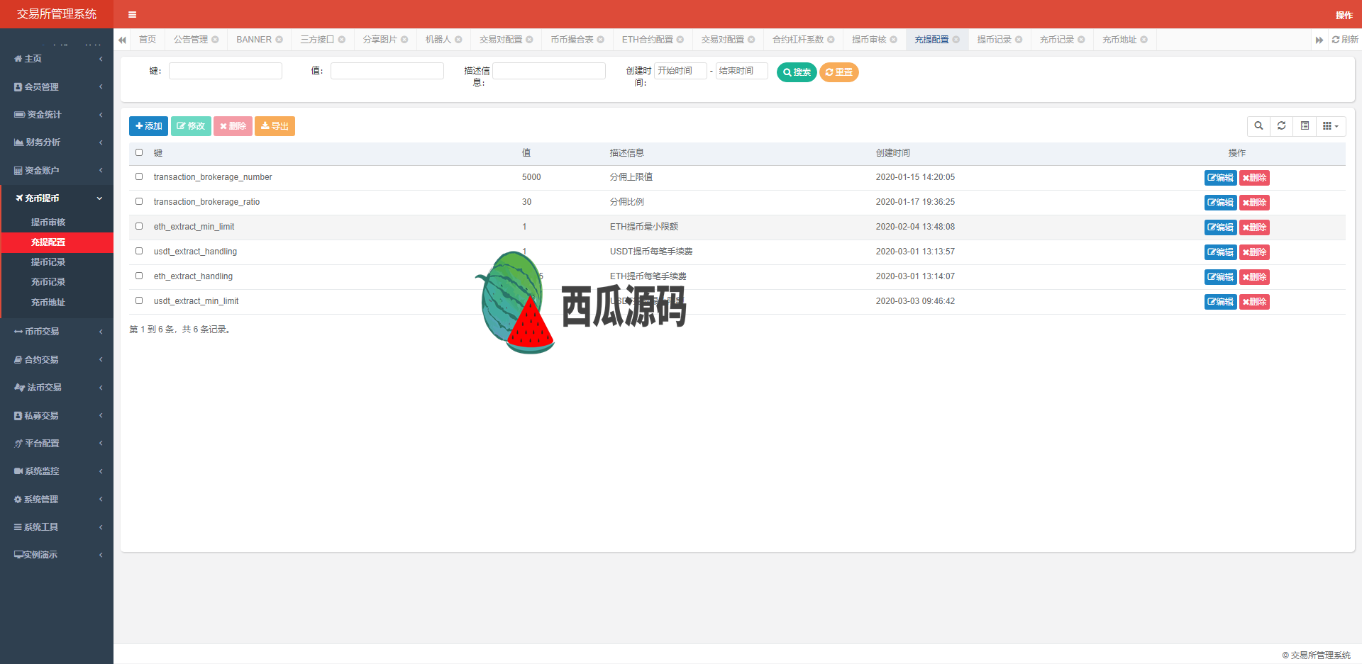
Task: Check the usdt_extract_min_limit row checkbox
Action: (139, 300)
